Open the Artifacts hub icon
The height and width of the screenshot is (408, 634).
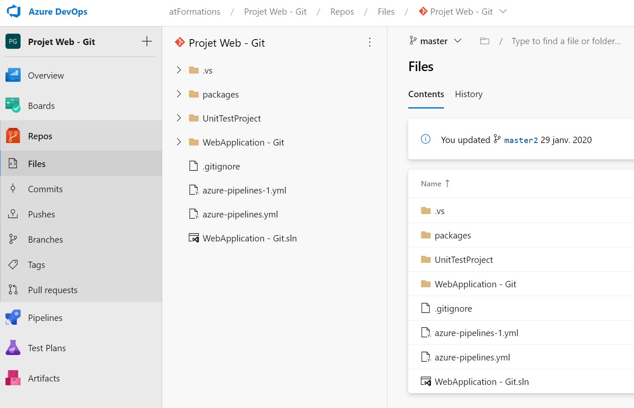(13, 378)
